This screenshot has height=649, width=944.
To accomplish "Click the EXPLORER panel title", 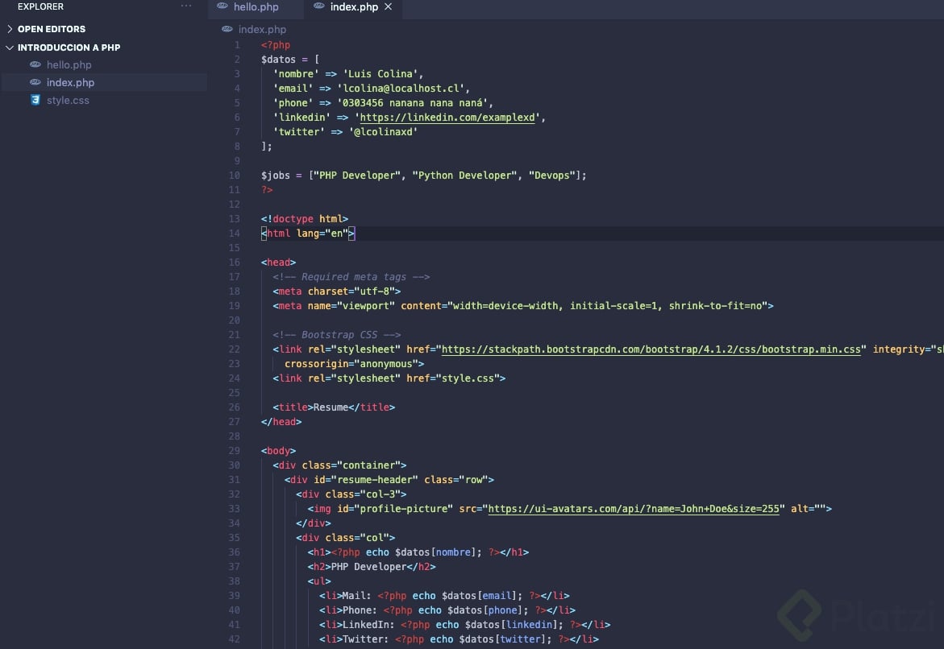I will click(40, 6).
